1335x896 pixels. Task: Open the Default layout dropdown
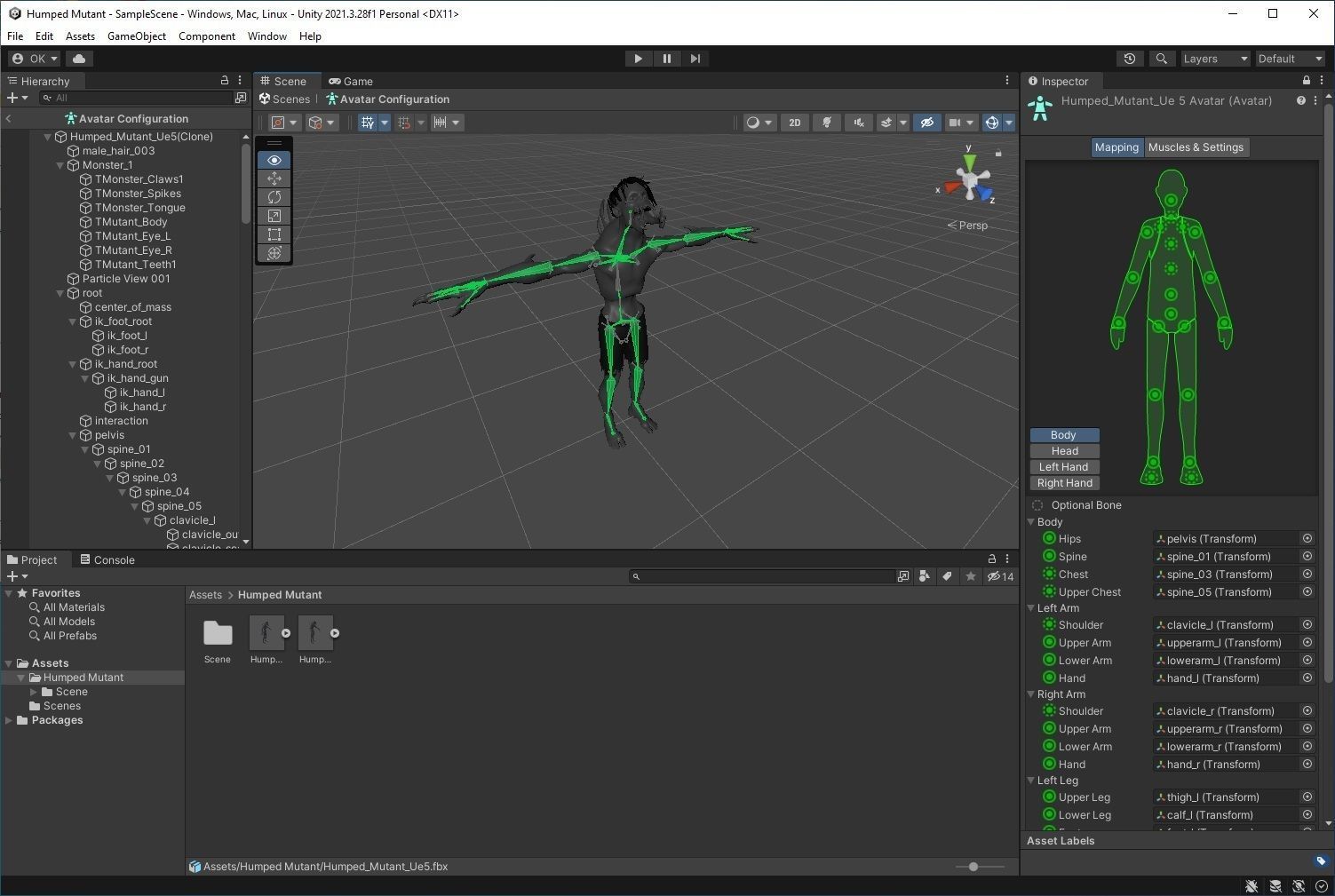point(1290,59)
